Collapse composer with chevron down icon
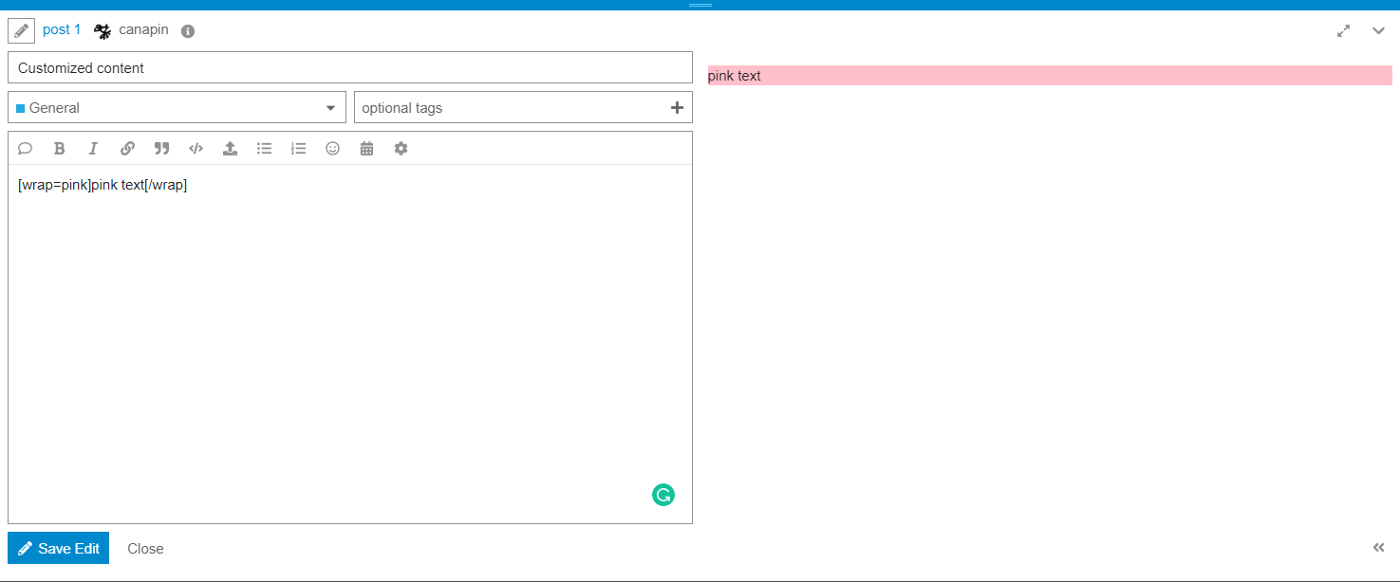This screenshot has height=582, width=1400. point(1378,30)
